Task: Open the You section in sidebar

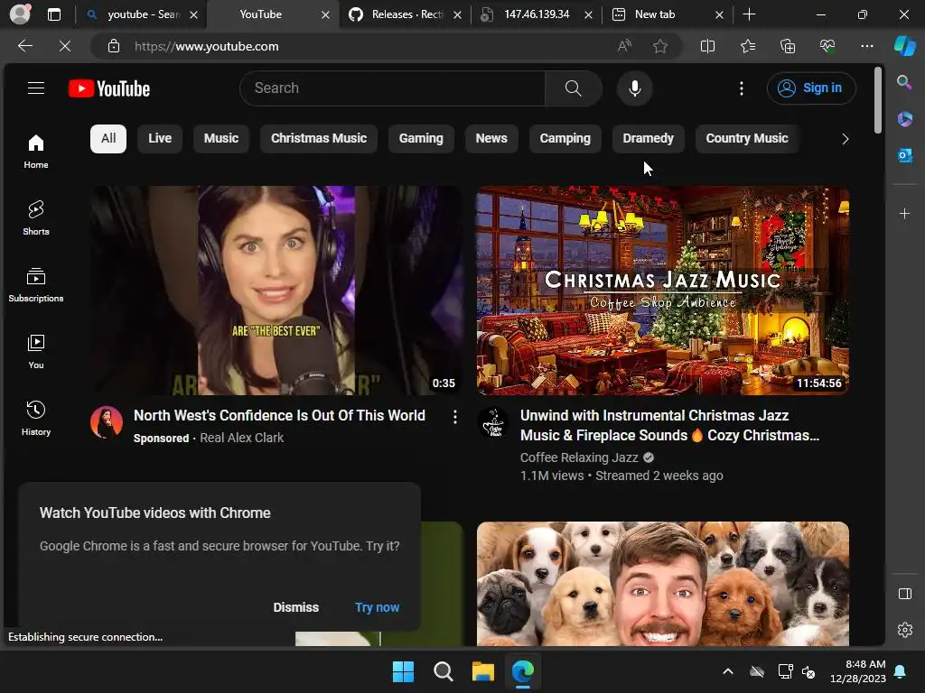Action: [x=36, y=352]
